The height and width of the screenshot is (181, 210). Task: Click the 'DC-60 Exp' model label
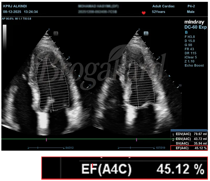point(196,27)
